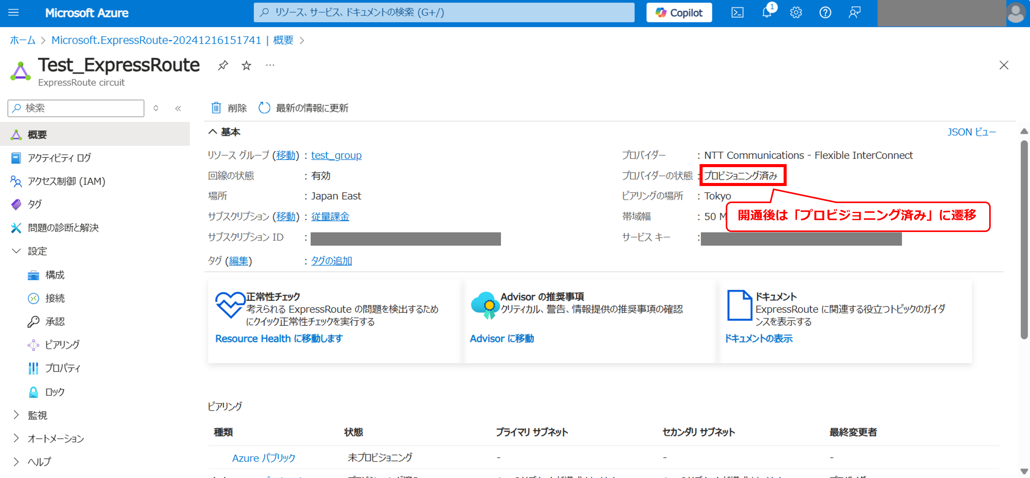Open Azure パブリック peering row

click(263, 458)
